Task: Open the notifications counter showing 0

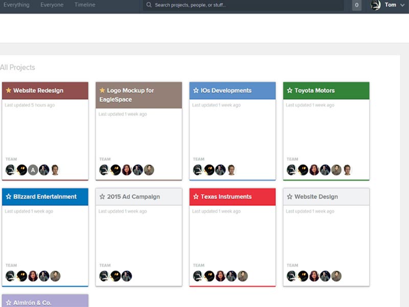Action: click(356, 5)
